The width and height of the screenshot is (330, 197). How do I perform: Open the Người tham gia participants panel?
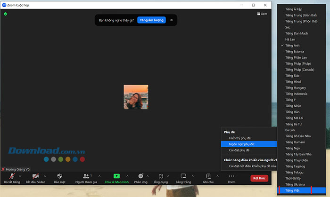(x=86, y=175)
